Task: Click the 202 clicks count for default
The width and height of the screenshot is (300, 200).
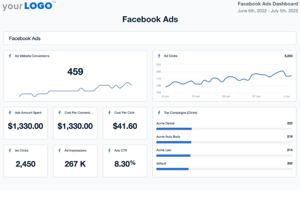Action: (290, 163)
